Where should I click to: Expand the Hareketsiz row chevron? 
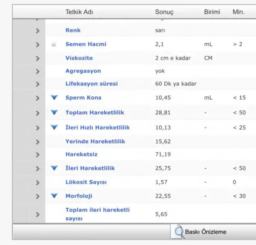[x=38, y=155]
